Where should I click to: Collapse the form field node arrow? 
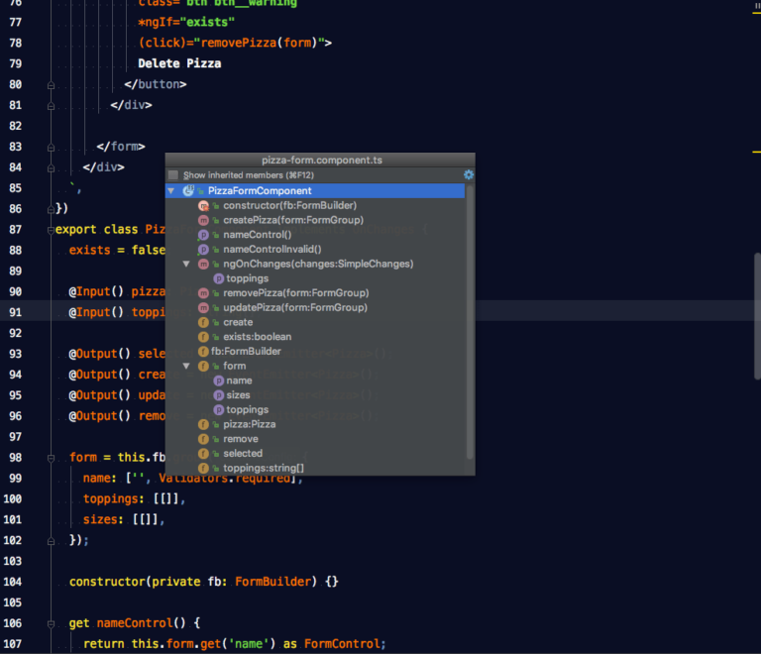pos(186,367)
